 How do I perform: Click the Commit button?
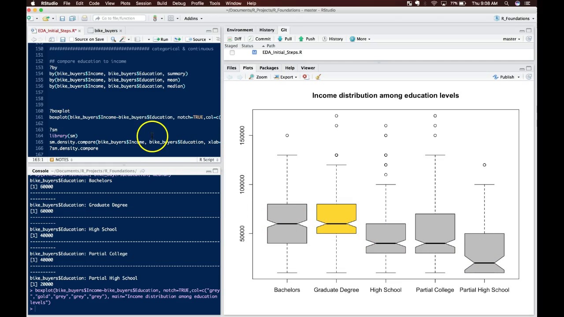pos(260,39)
